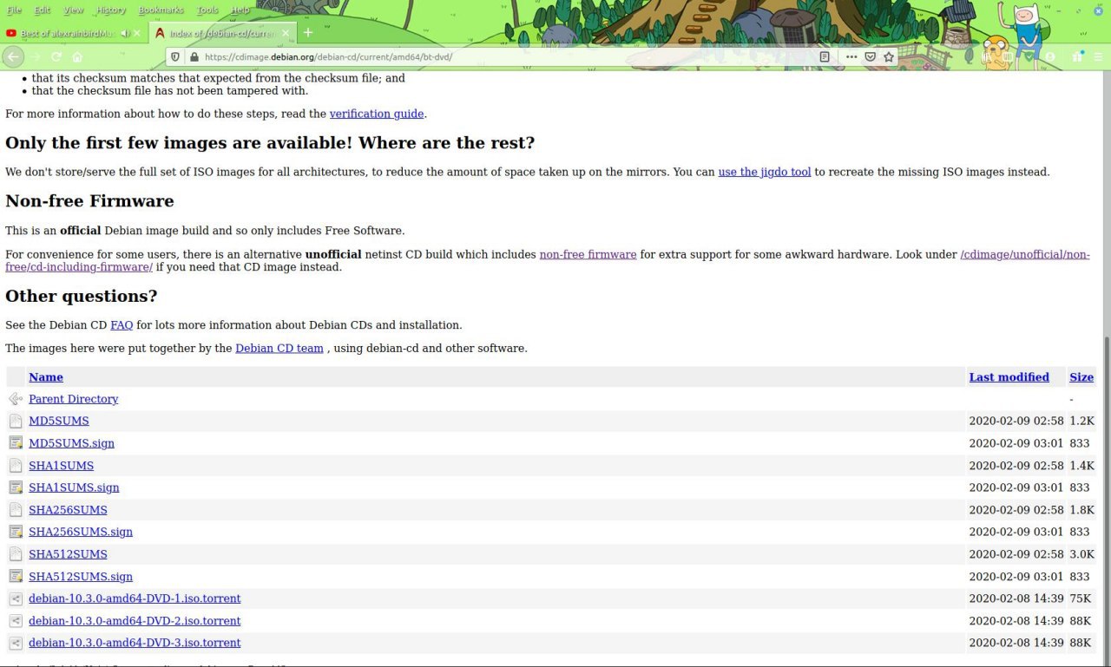The height and width of the screenshot is (667, 1111).
Task: Open the Firefox hamburger menu
Action: click(1098, 56)
